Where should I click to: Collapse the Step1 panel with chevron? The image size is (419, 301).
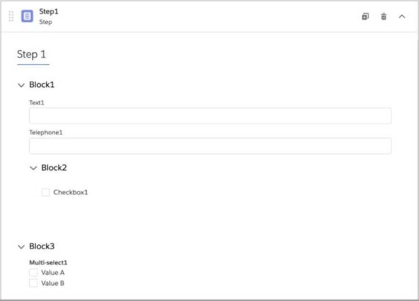point(402,17)
